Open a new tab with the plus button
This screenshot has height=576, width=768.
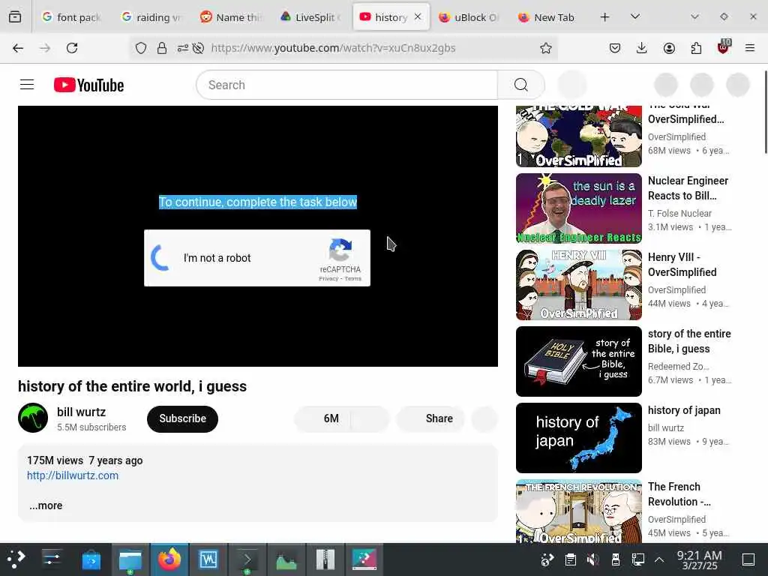tap(605, 17)
